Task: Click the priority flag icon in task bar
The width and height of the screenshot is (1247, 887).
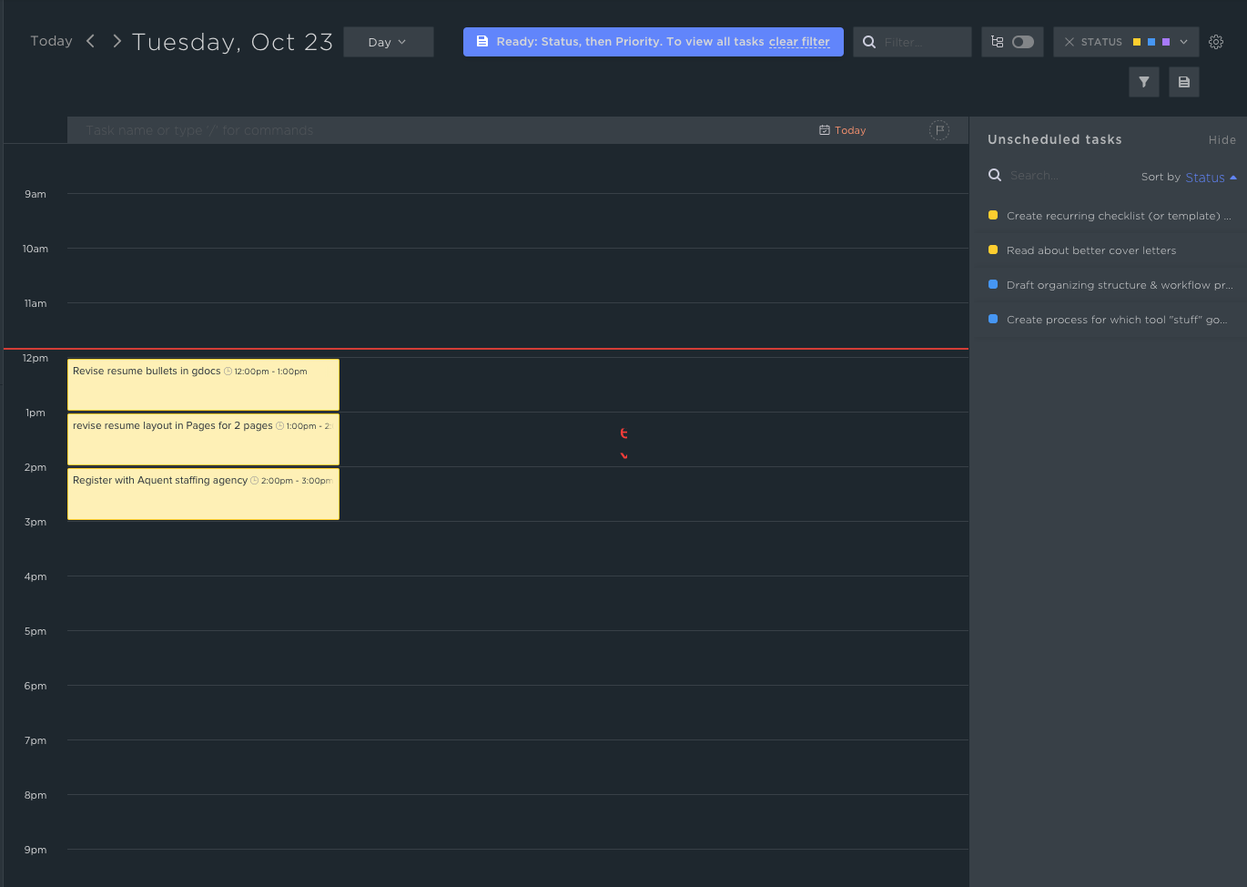Action: (939, 130)
